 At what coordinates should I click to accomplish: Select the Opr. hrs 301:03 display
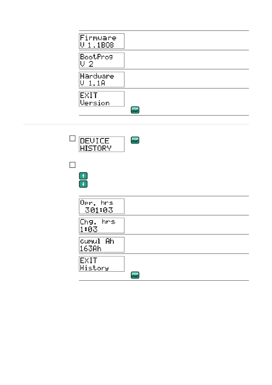tap(102, 206)
